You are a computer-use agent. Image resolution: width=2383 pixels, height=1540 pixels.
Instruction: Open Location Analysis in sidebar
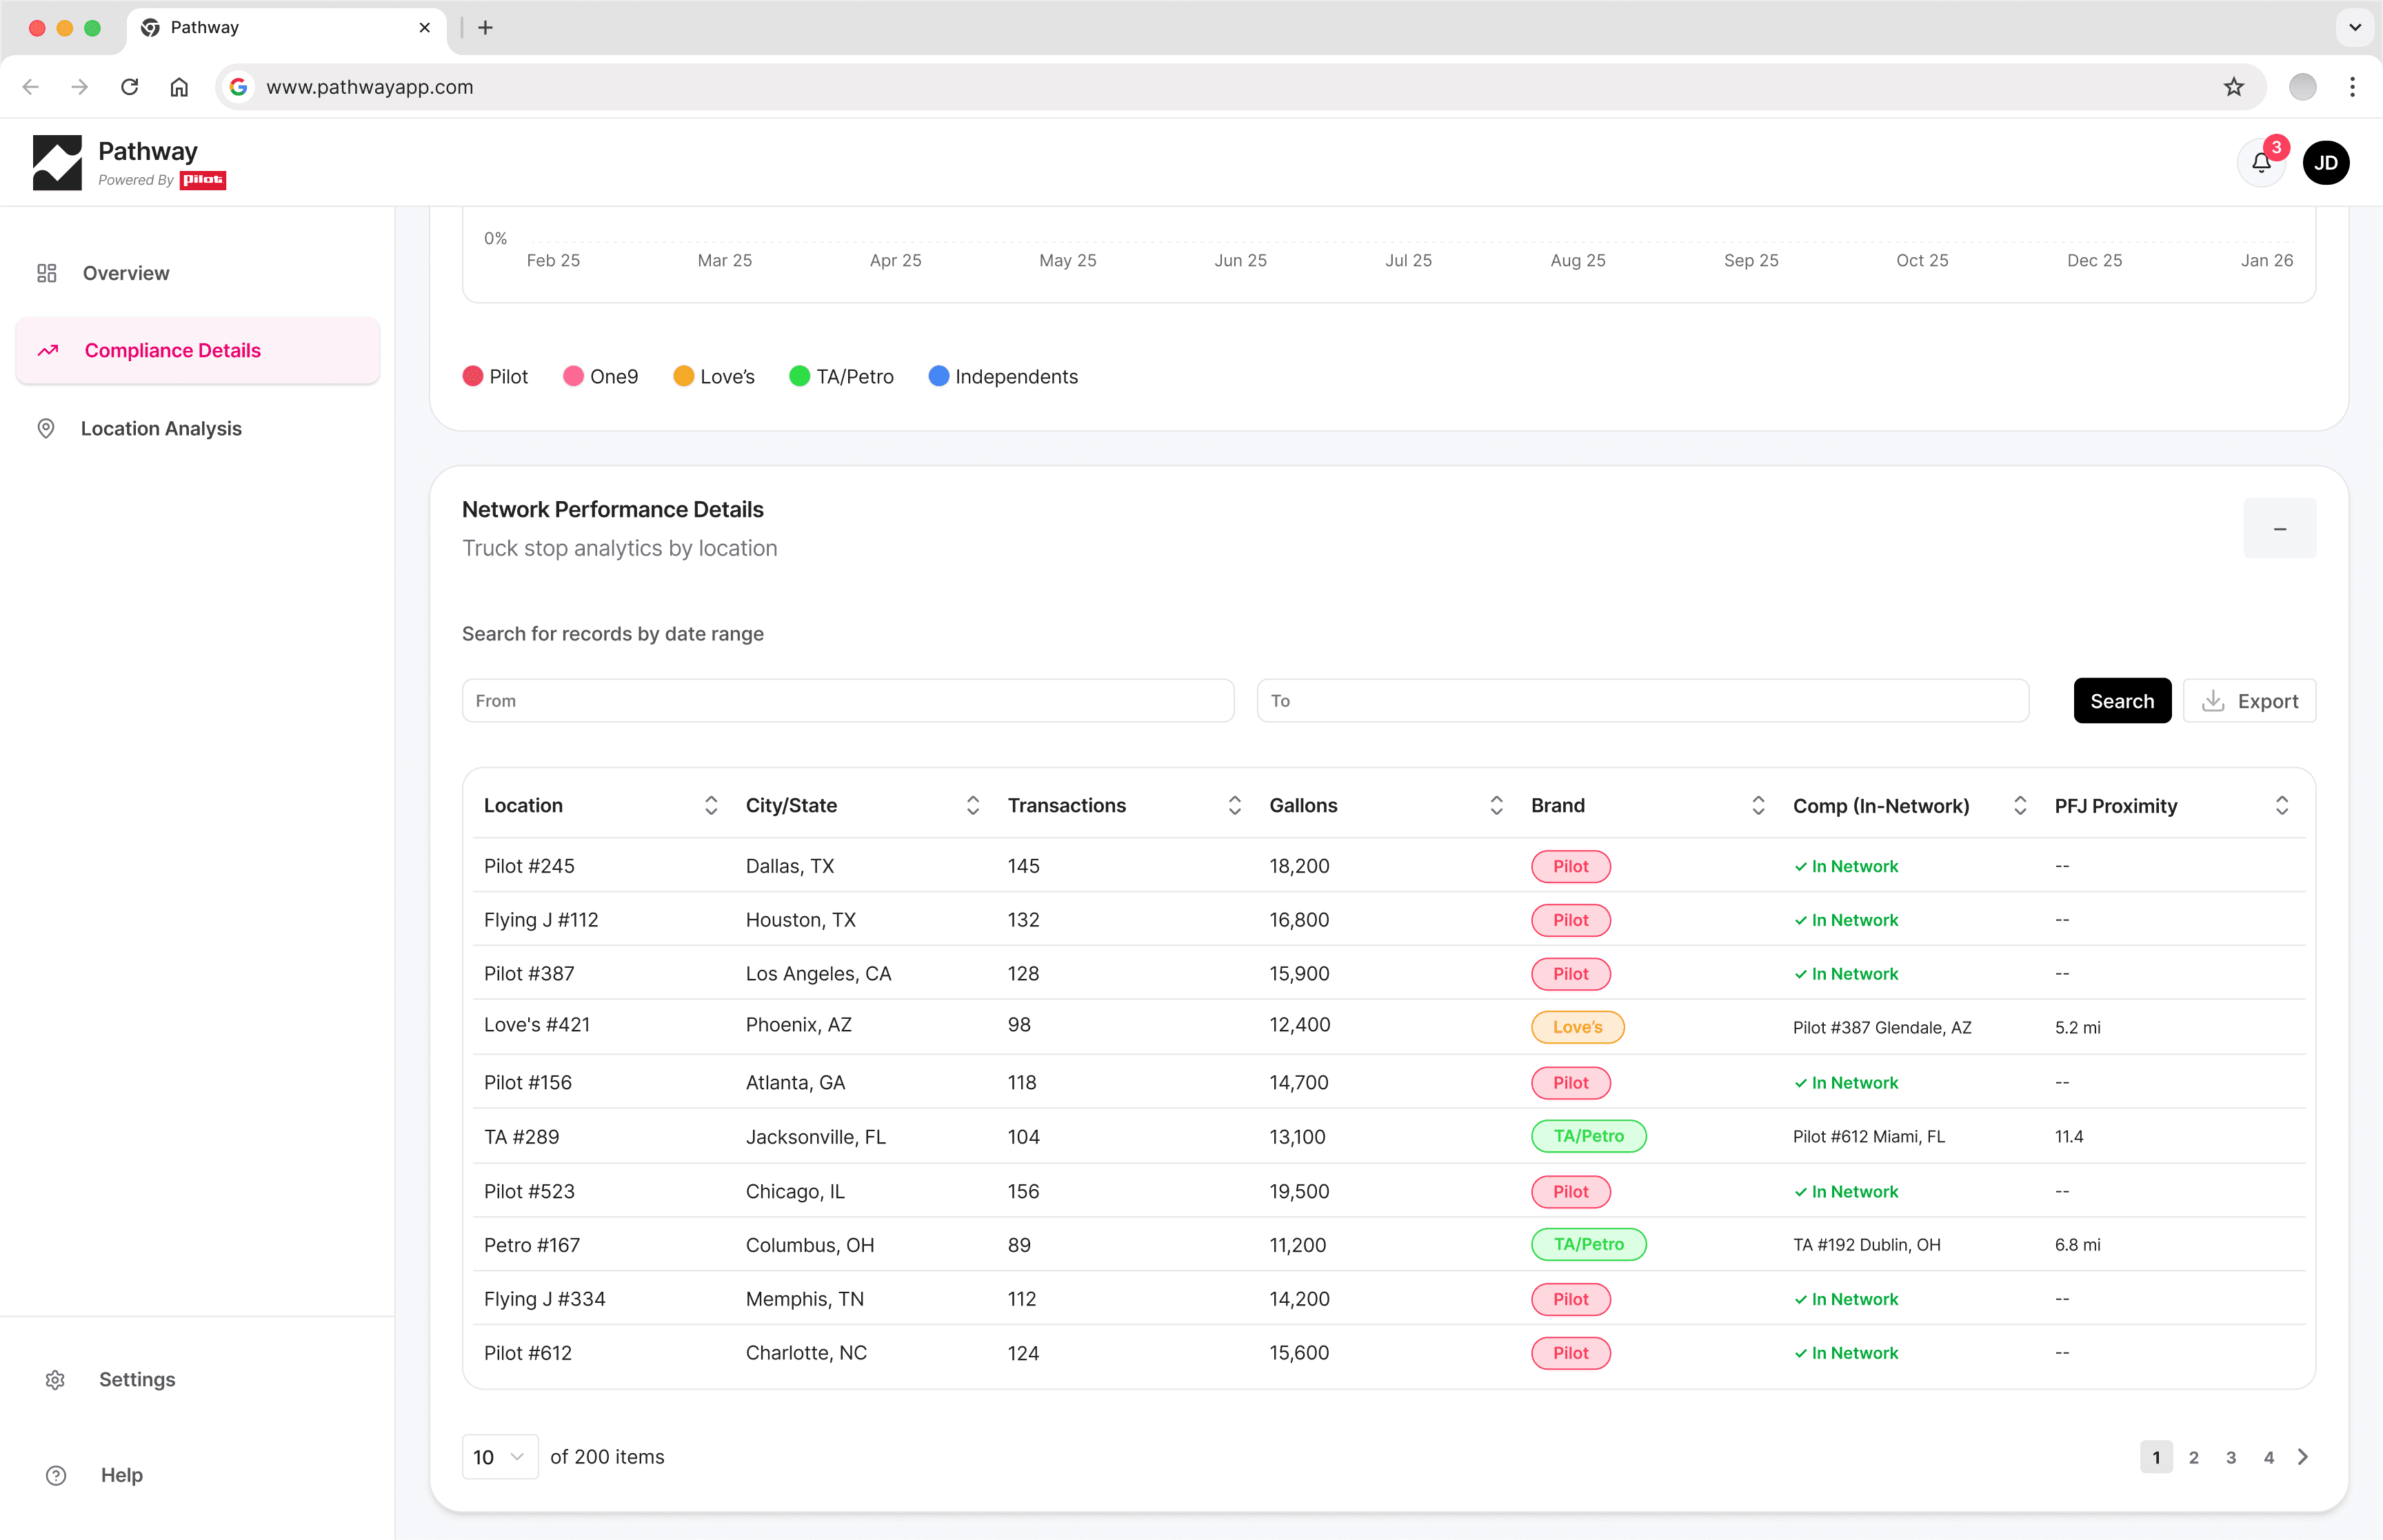click(x=161, y=428)
